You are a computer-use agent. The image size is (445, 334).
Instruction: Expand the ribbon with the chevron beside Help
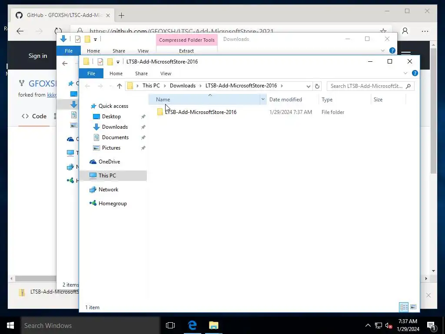pyautogui.click(x=405, y=73)
